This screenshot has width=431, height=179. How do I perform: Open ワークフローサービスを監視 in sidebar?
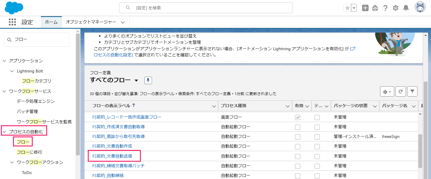pyautogui.click(x=44, y=122)
